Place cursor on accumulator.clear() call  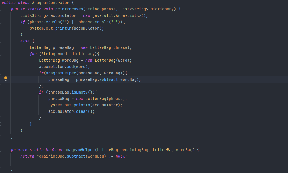pos(71,111)
